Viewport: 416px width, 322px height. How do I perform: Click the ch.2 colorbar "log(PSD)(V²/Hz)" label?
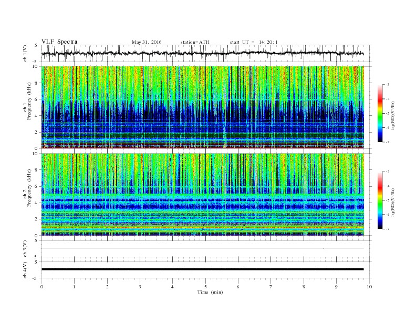click(x=393, y=203)
